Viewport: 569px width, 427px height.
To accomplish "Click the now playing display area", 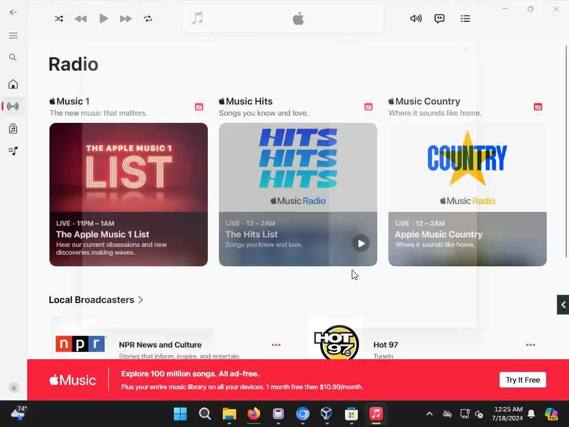I will point(283,18).
